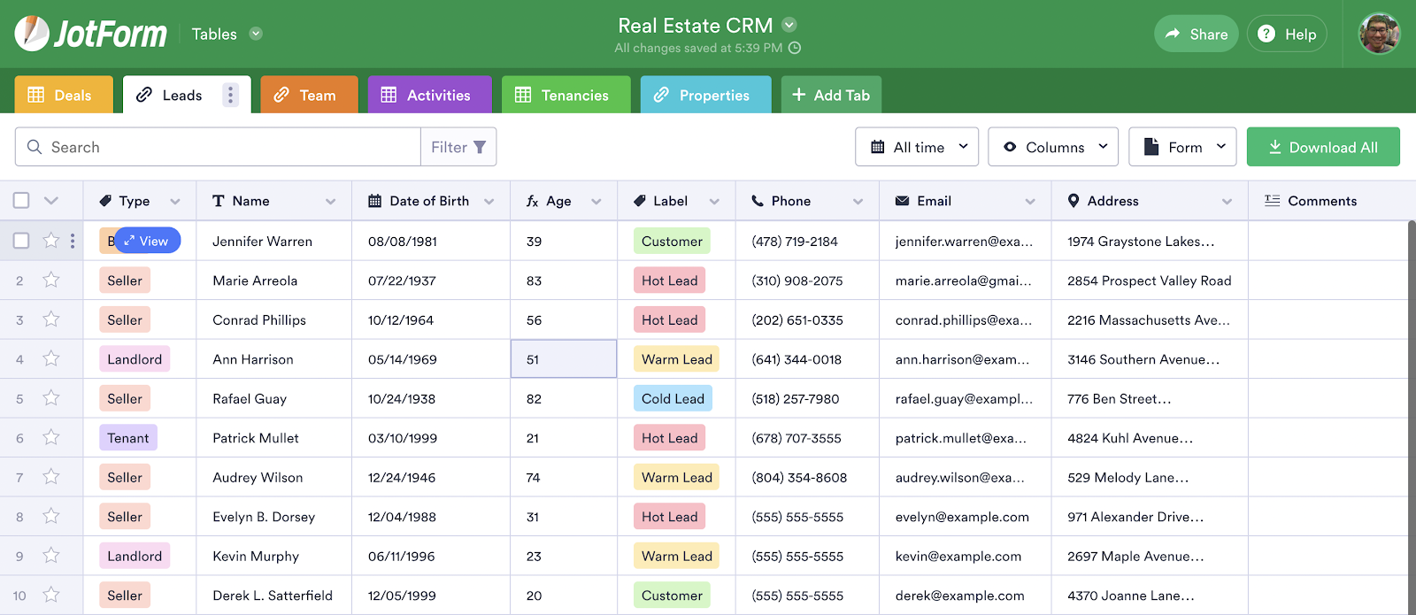Star the Jennifer Warren row
Viewport: 1416px width, 615px height.
point(51,241)
